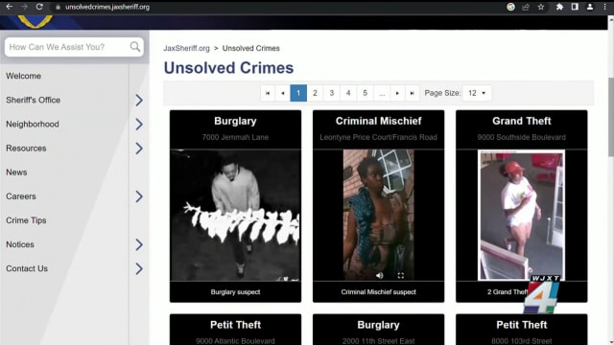Go to previous page pager arrow
Screen dimensions: 614x345
pos(283,93)
